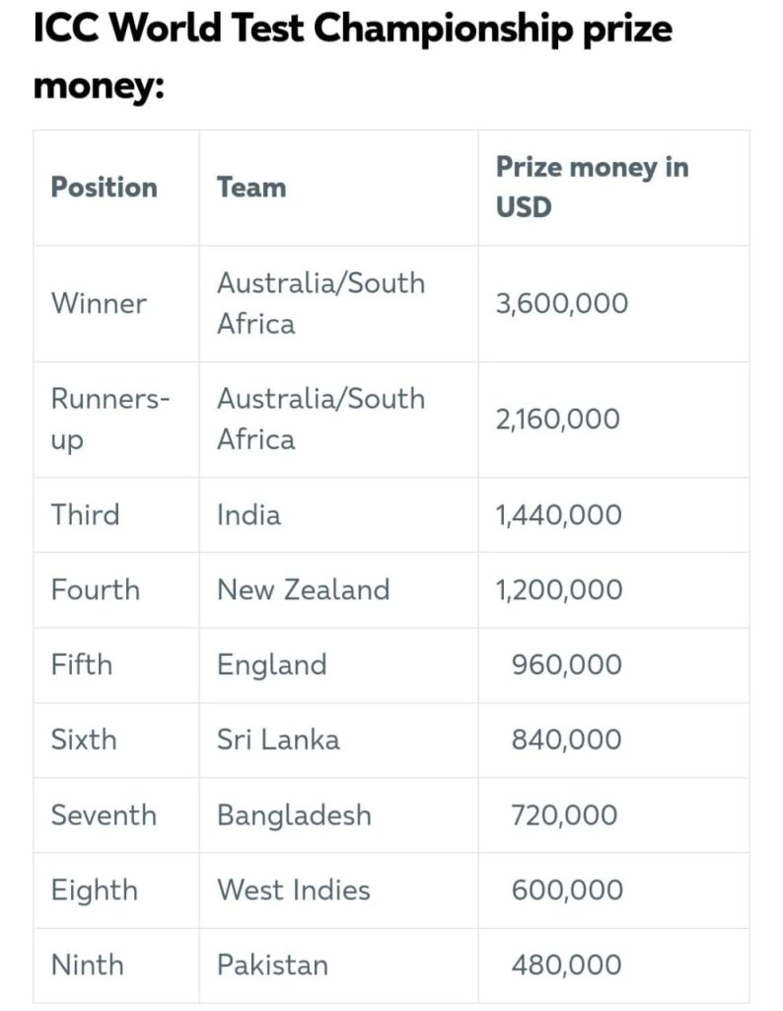This screenshot has width=783, height=1011.
Task: Click the Sri Lanka team cell
Action: tap(278, 740)
